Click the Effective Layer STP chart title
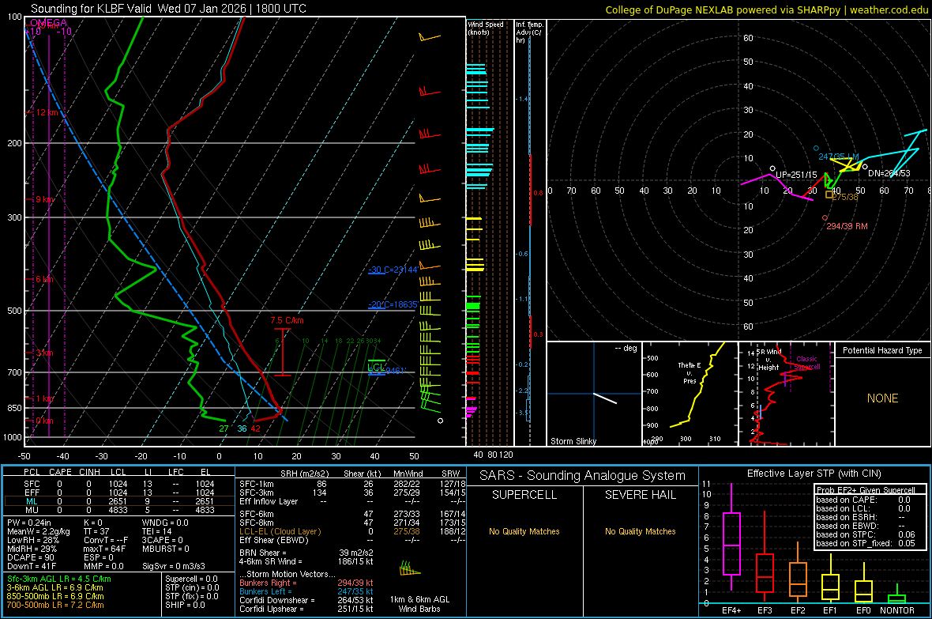932x619 pixels. 814,474
